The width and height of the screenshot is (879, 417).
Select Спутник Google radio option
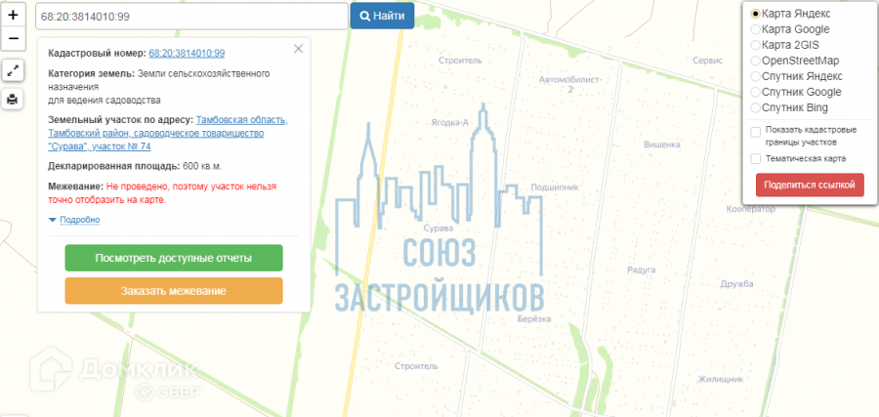pyautogui.click(x=756, y=92)
